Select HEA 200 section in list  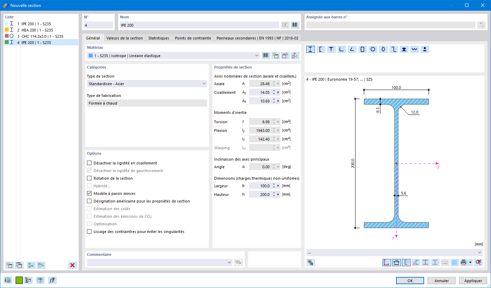pos(41,30)
